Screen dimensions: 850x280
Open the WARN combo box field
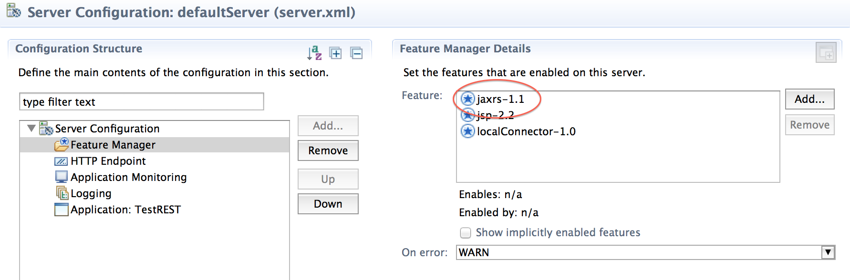point(646,252)
